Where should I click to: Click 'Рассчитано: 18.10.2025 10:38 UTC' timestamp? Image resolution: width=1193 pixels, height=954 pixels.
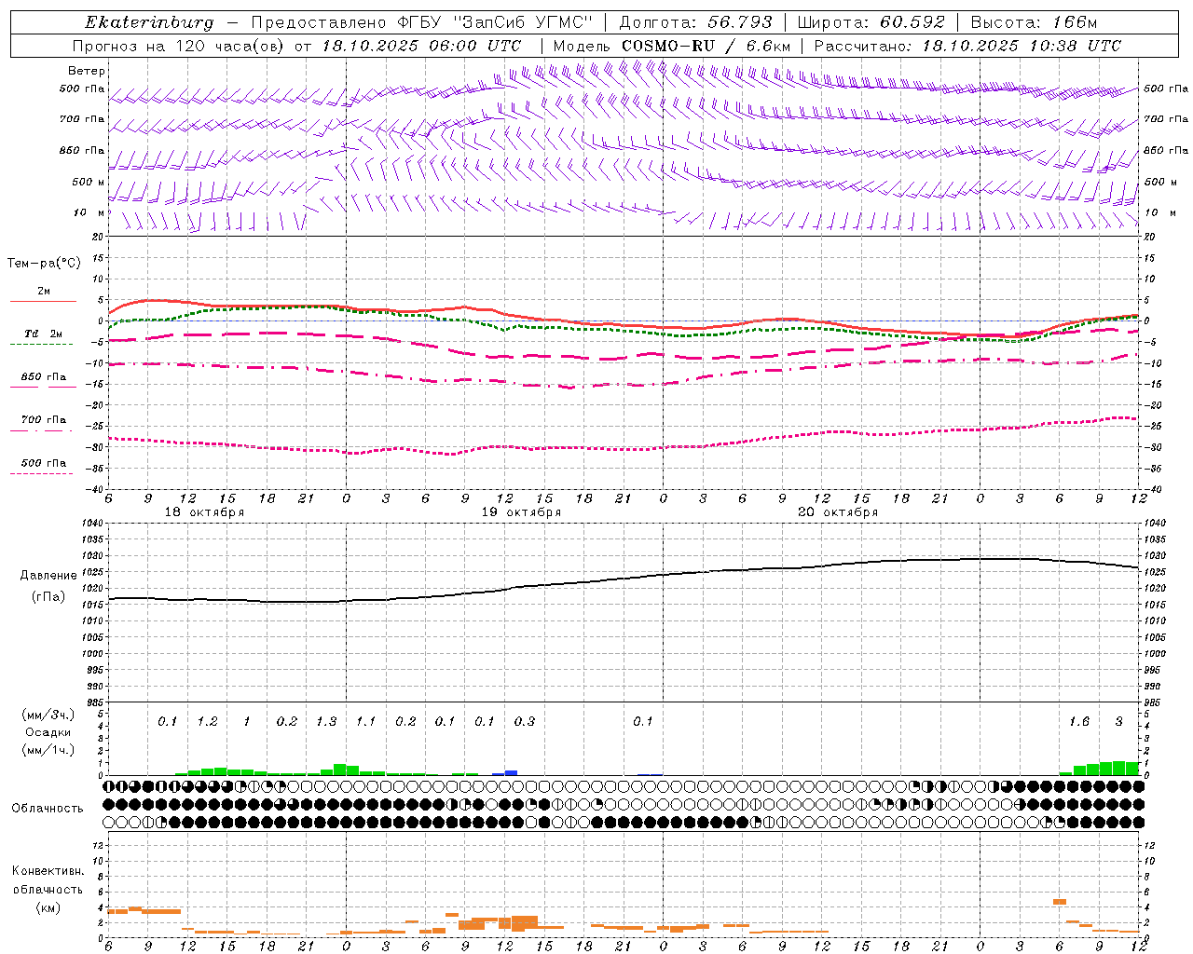click(968, 46)
